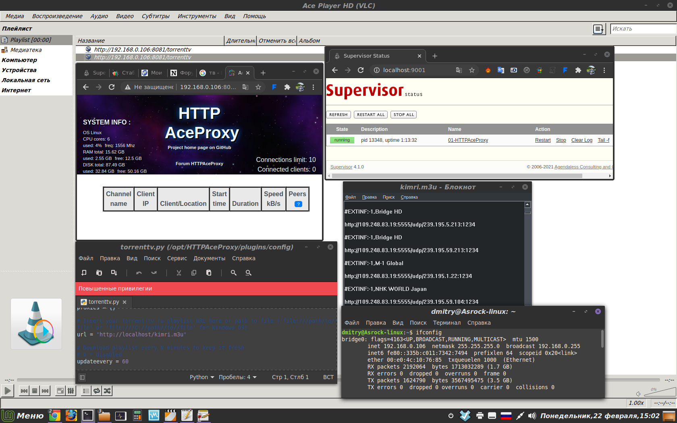Screen dimensions: 677x423
Task: Click 'Clear Log' link for 01-HTTPAceProxy
Action: tap(581, 140)
